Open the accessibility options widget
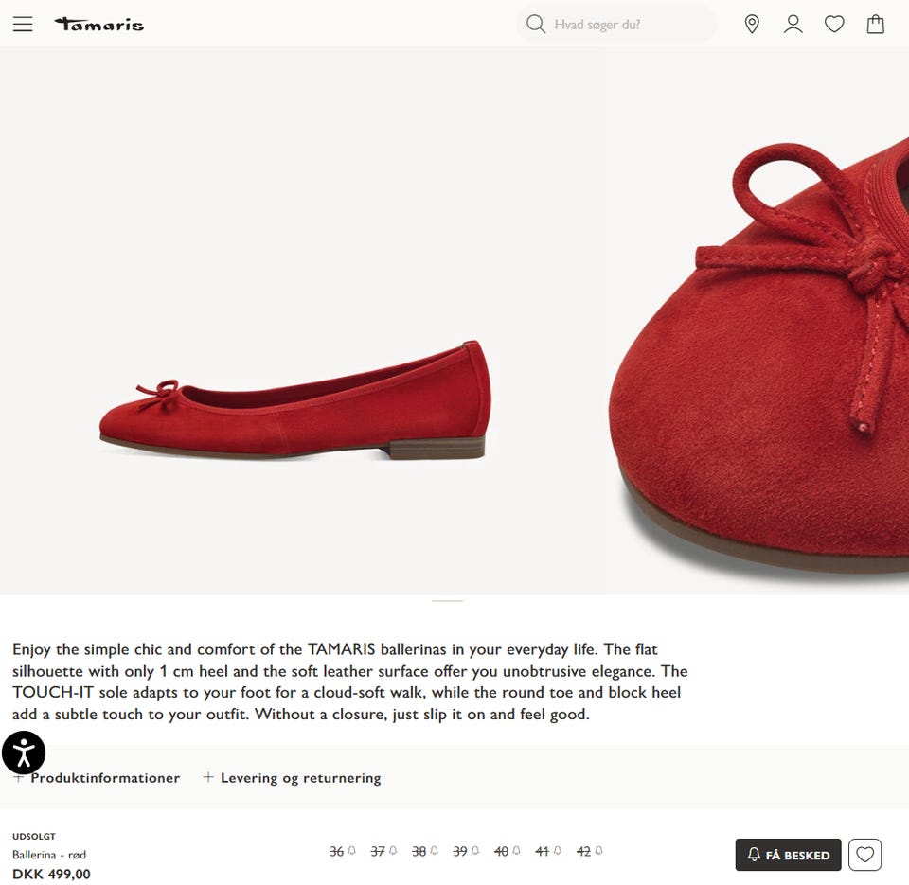 (24, 753)
